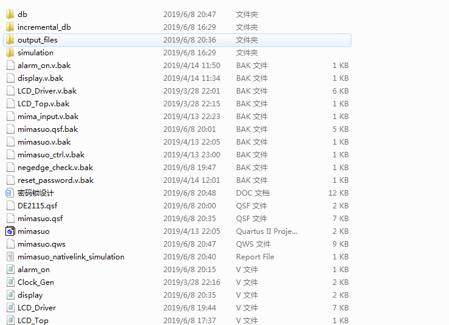
Task: Click the LCD_Driver V file icon
Action: click(10, 307)
